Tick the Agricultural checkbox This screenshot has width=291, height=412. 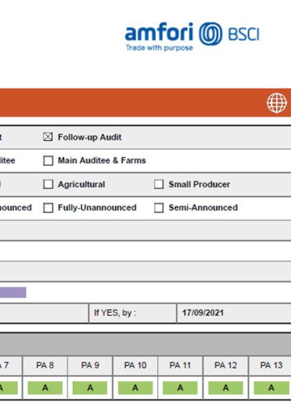click(48, 184)
